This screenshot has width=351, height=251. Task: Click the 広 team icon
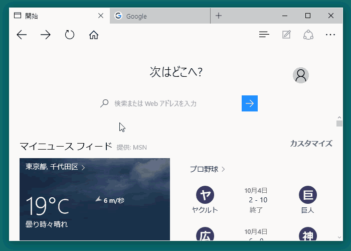tap(205, 234)
